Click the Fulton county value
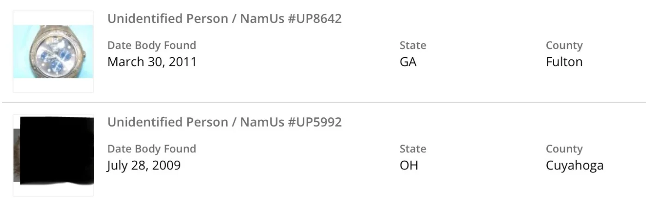Viewport: 646px width, 198px height. point(564,62)
